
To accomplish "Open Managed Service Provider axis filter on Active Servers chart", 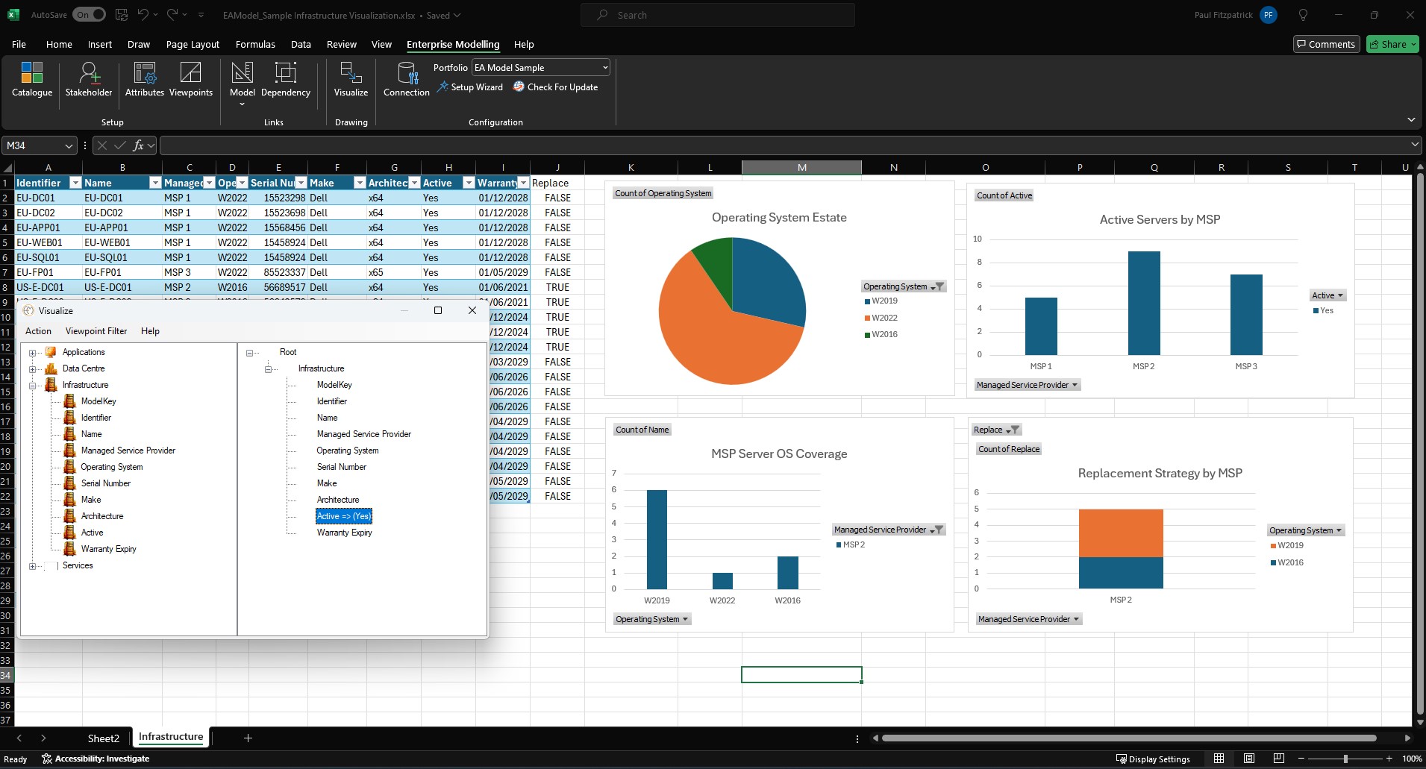I will click(1027, 385).
